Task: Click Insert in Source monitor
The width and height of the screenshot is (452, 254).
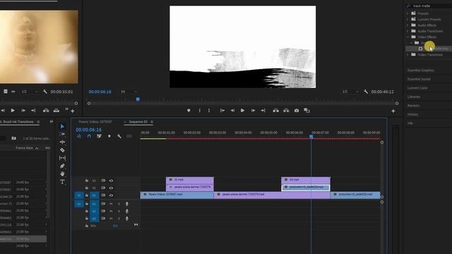Action: [x=46, y=111]
